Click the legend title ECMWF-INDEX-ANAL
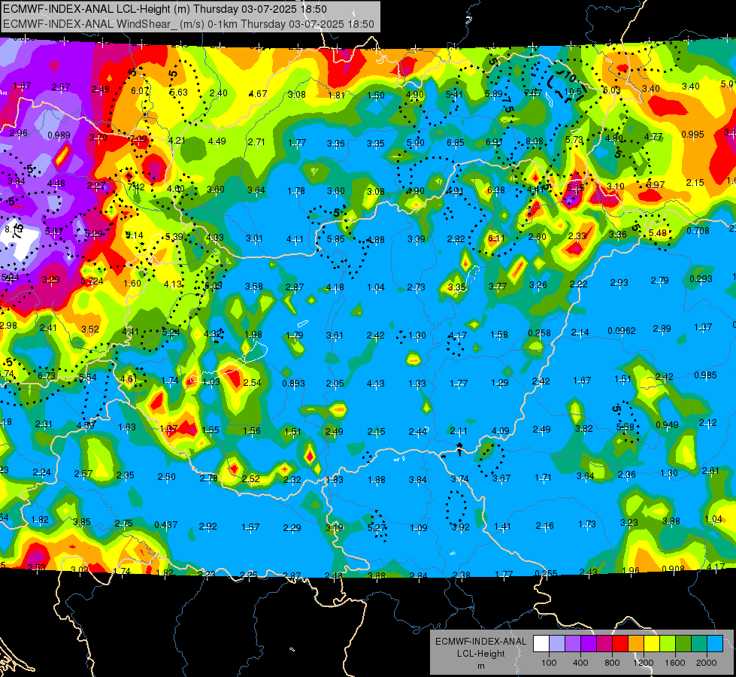736x677 pixels. tap(480, 642)
